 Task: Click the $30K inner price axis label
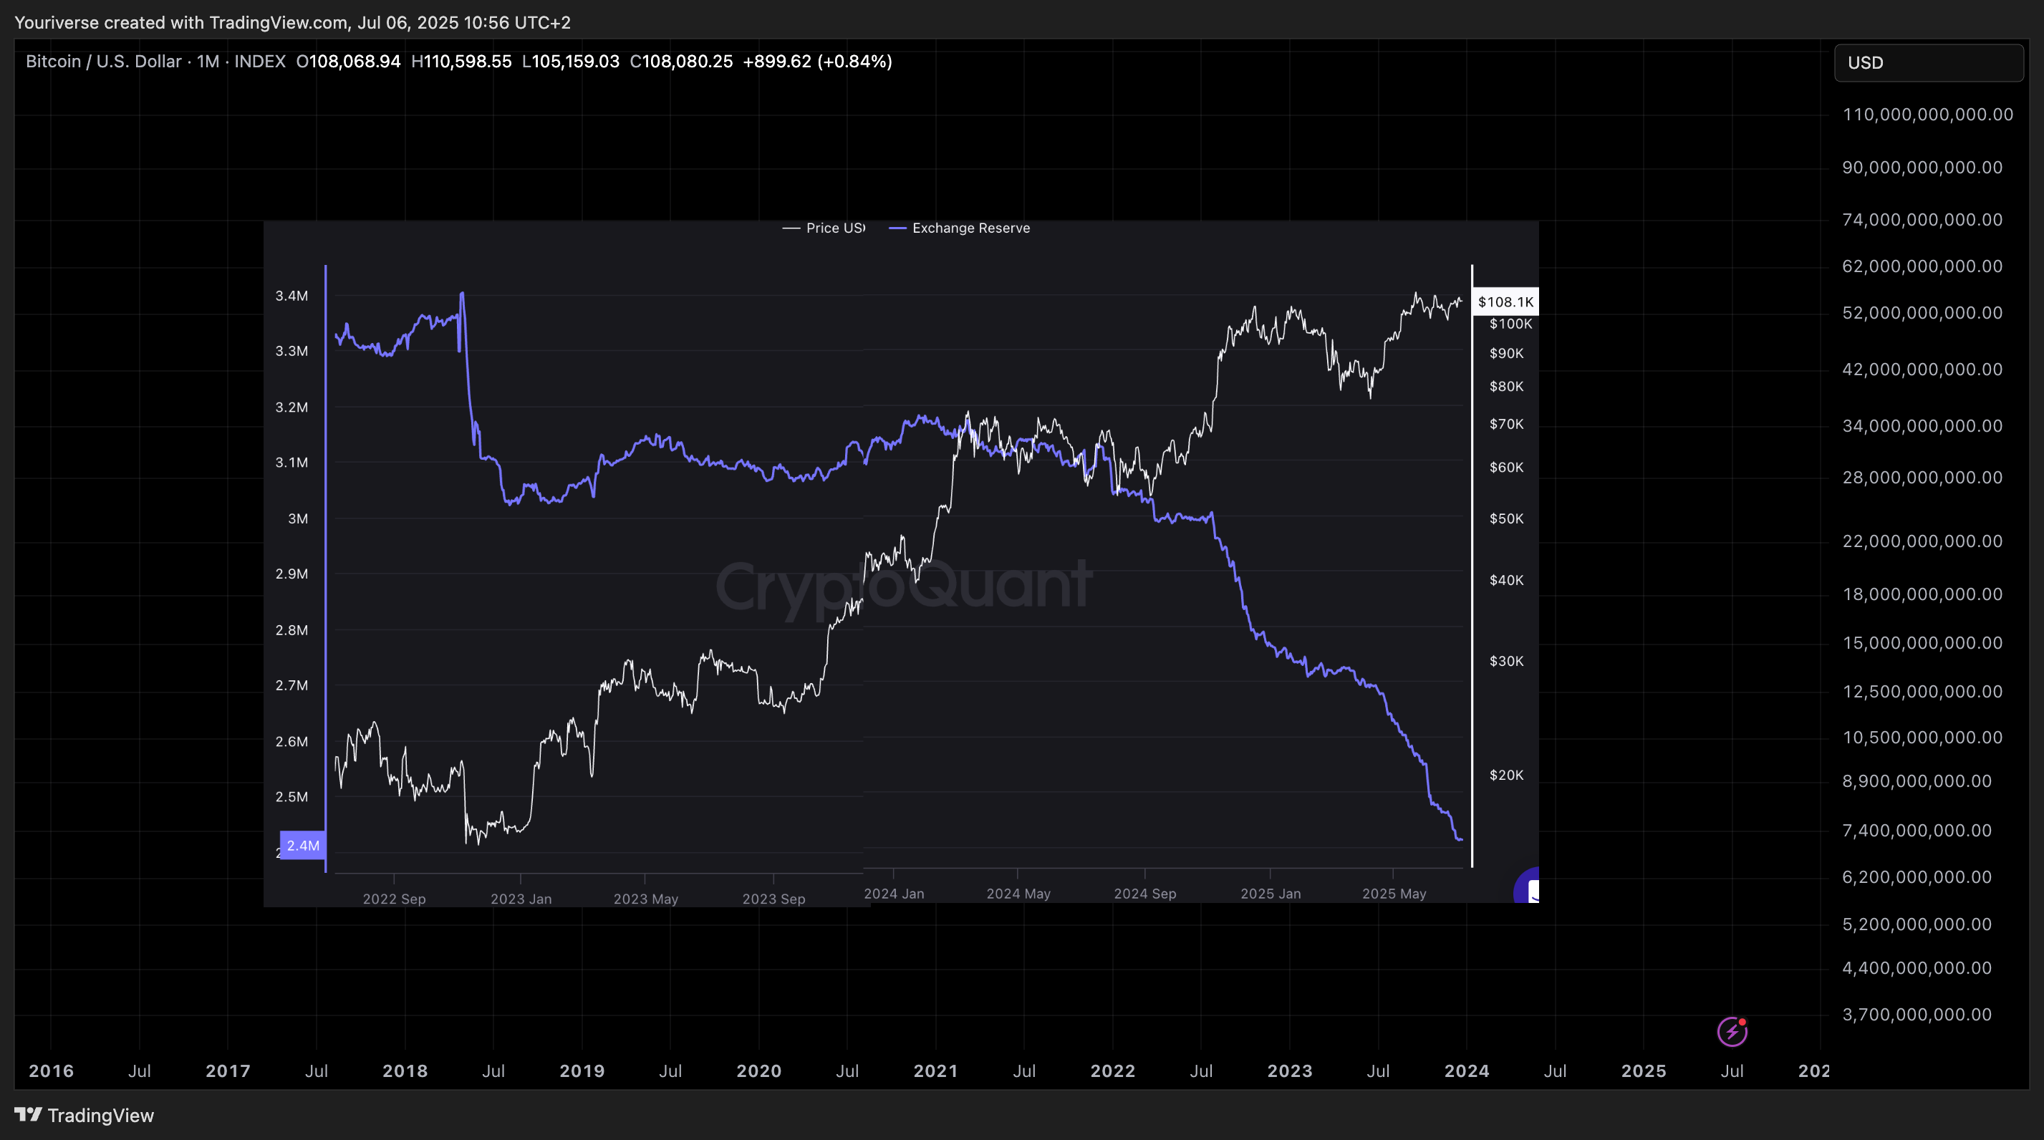click(x=1507, y=661)
